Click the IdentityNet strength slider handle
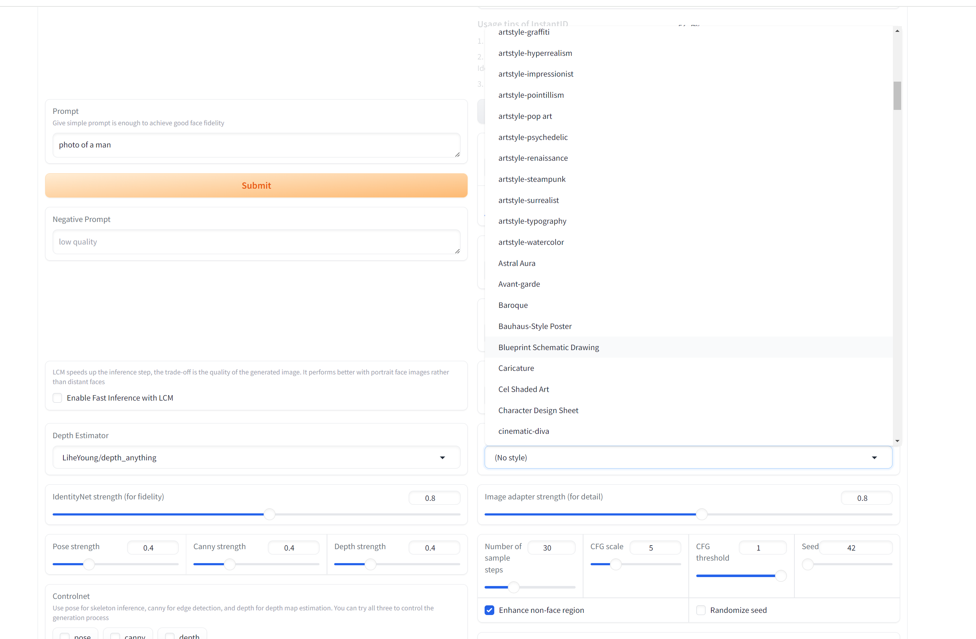 point(269,514)
